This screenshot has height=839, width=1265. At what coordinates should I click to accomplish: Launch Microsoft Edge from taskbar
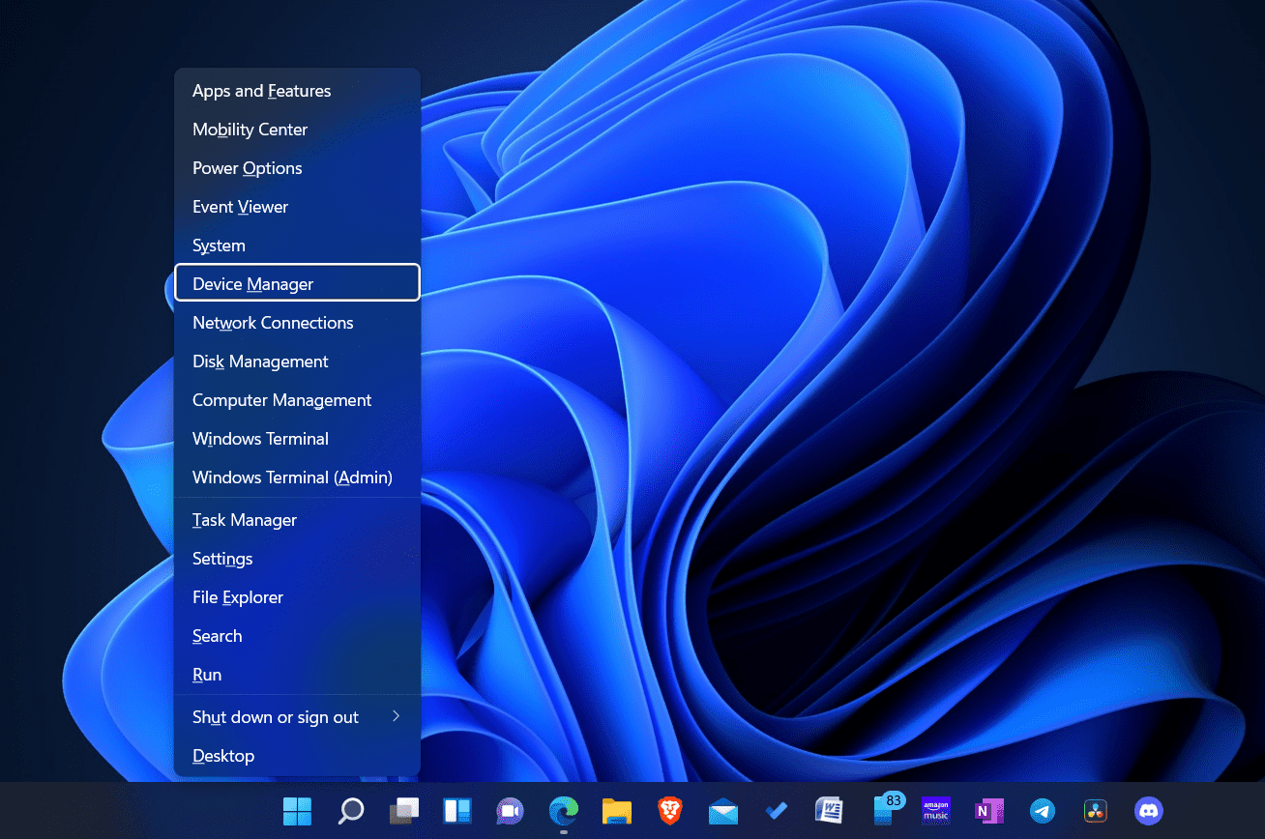(563, 810)
